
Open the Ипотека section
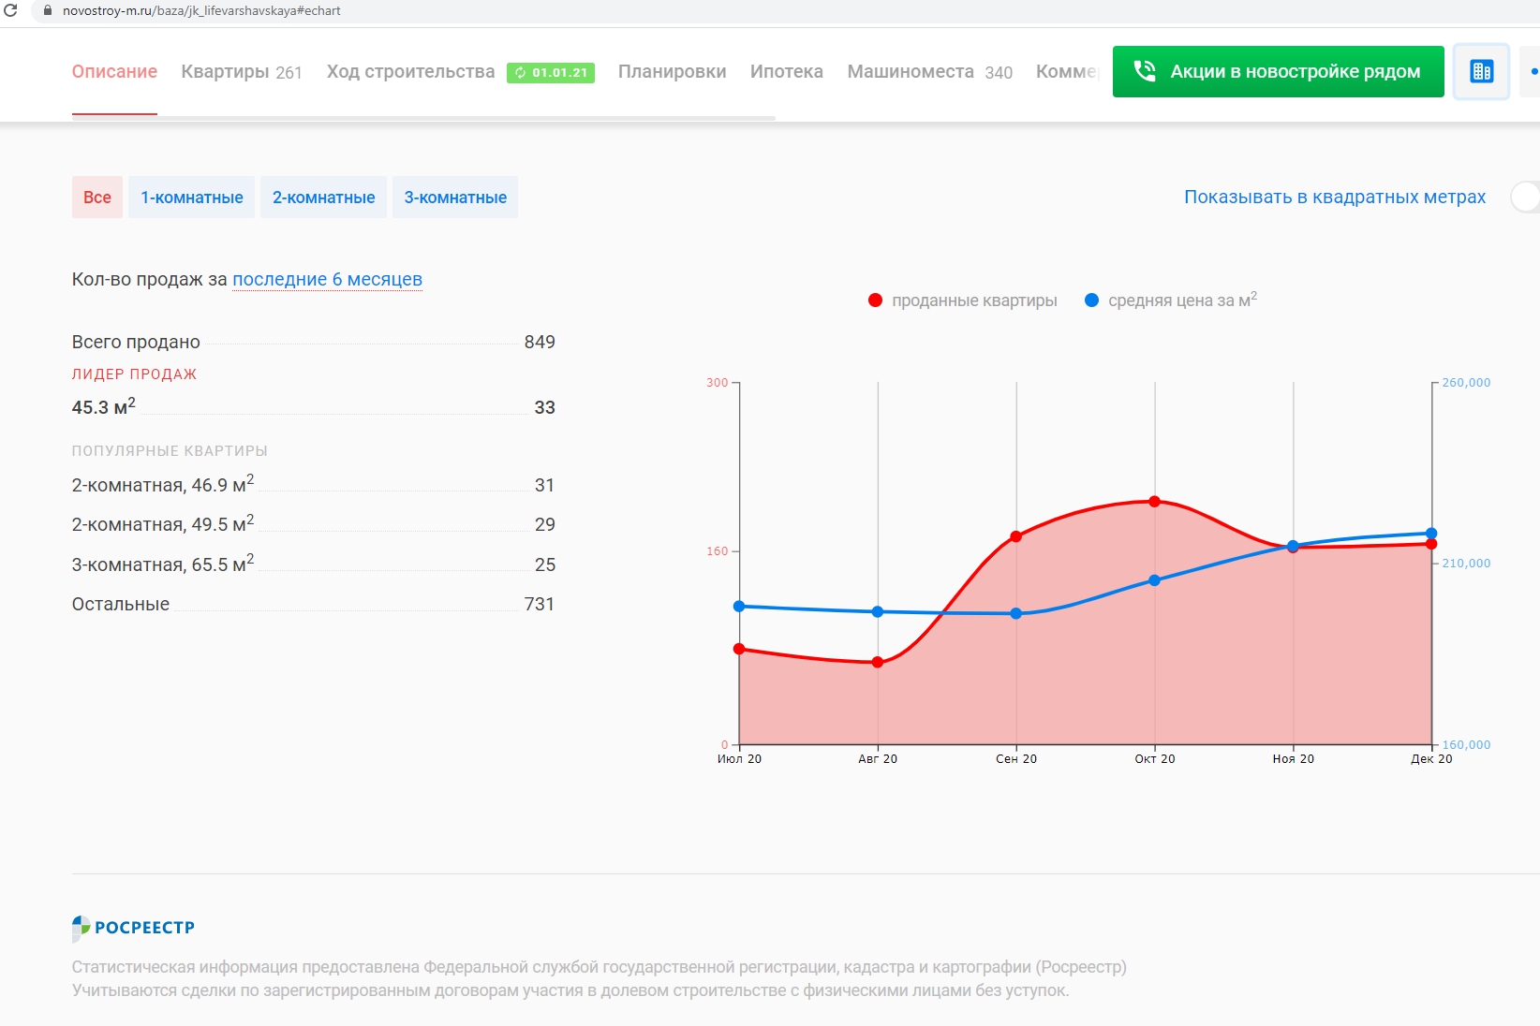[x=786, y=72]
